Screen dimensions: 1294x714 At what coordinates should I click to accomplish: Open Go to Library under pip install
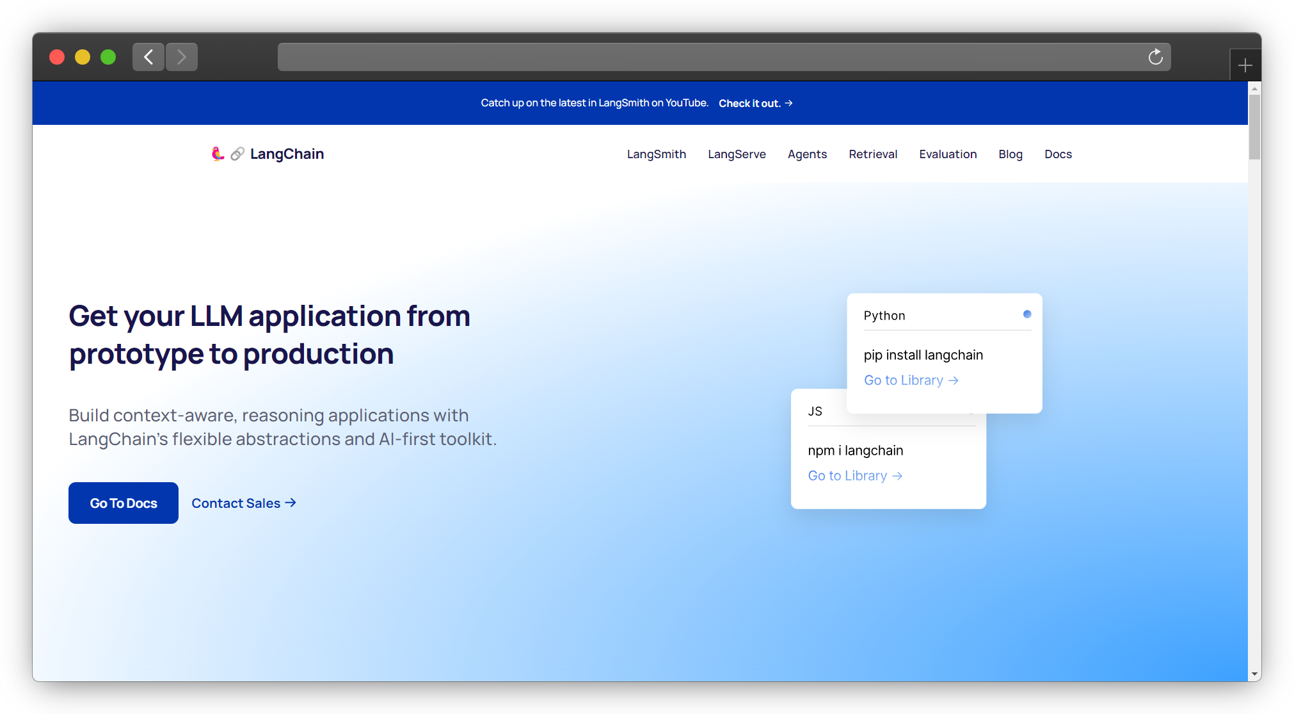tap(911, 380)
